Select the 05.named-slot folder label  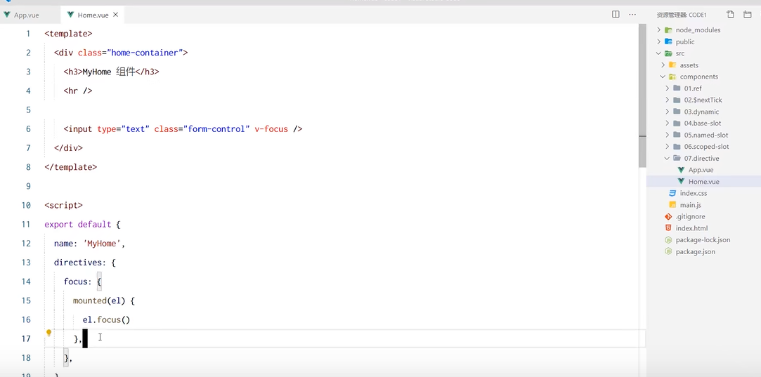(706, 135)
